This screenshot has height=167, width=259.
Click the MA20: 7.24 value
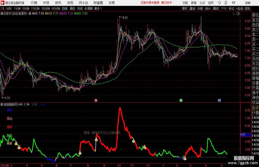(66, 13)
